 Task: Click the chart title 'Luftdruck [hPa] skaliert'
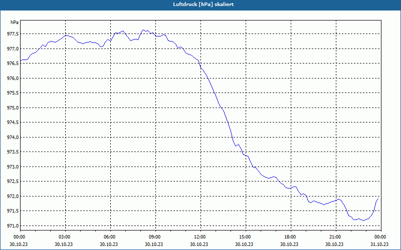pos(204,4)
